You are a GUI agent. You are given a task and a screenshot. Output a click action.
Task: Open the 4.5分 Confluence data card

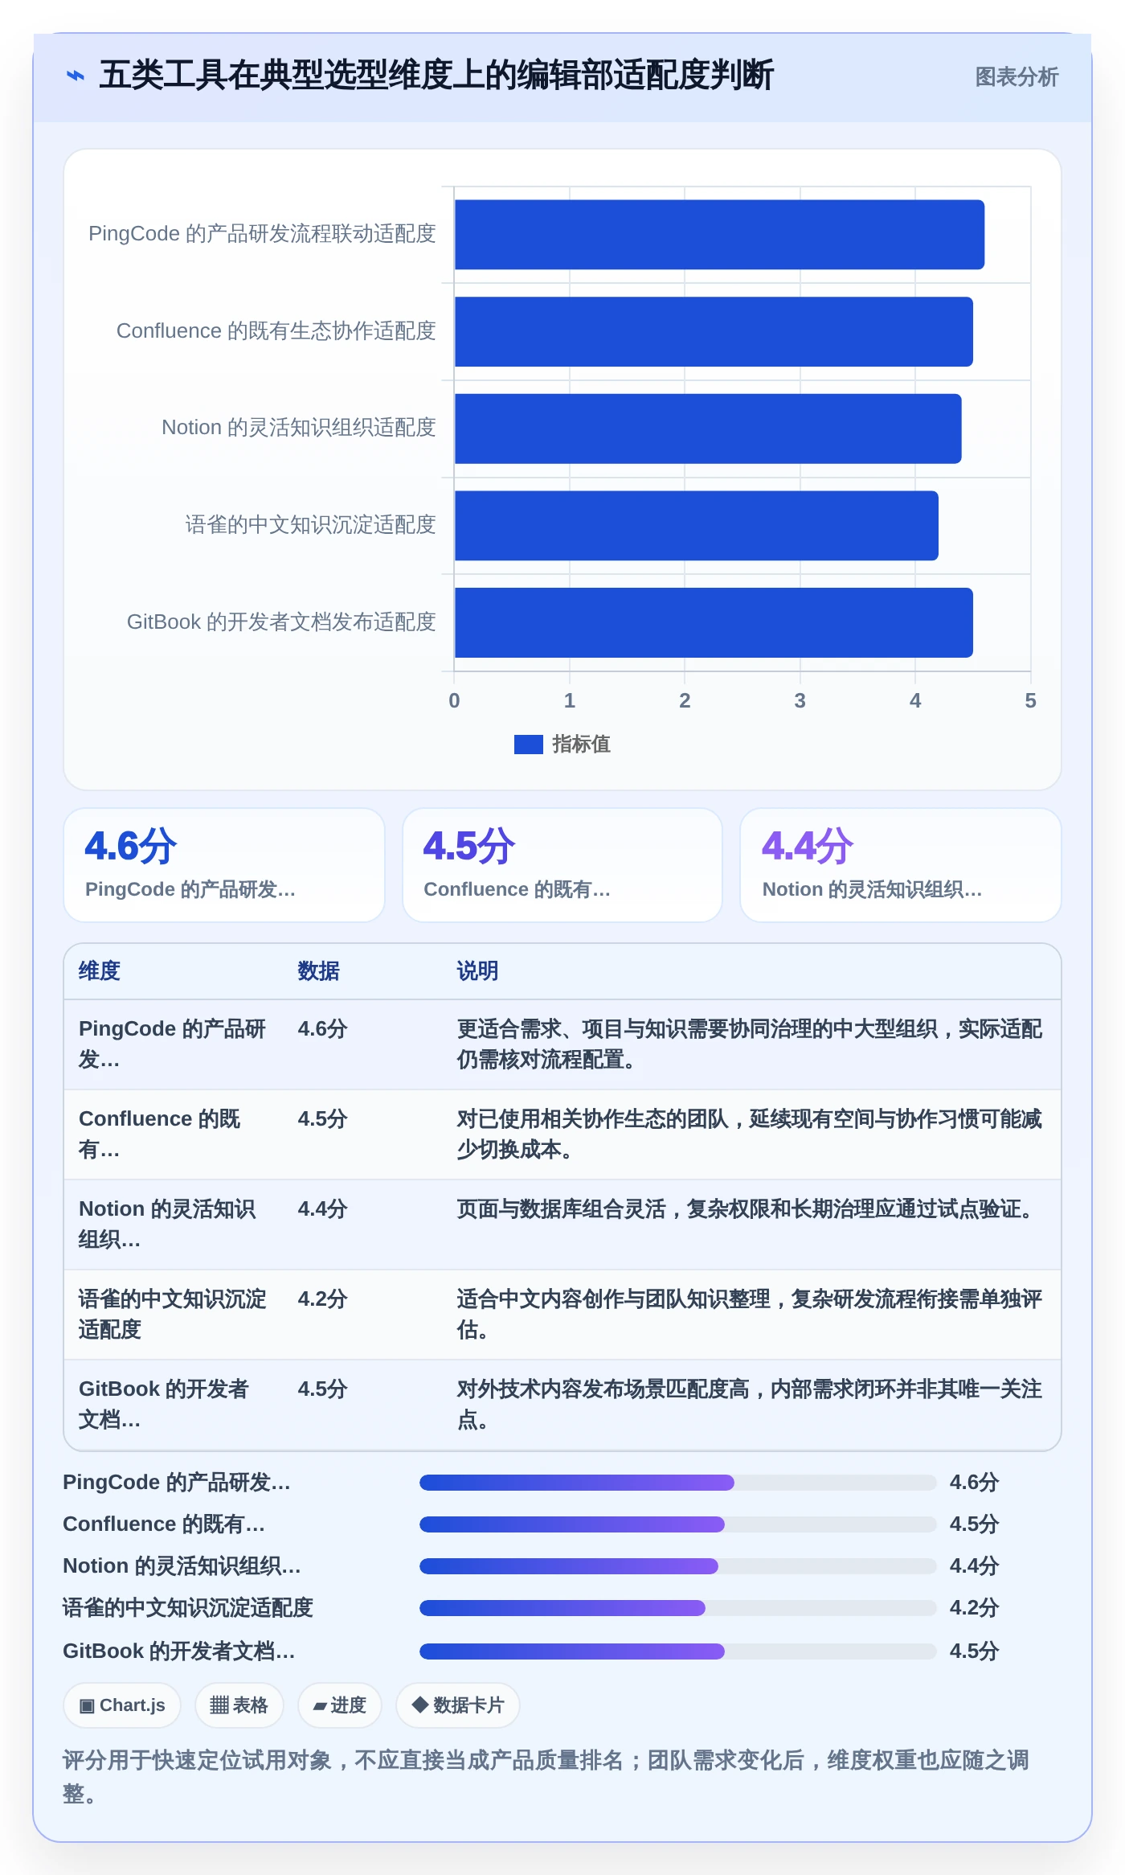tap(562, 865)
